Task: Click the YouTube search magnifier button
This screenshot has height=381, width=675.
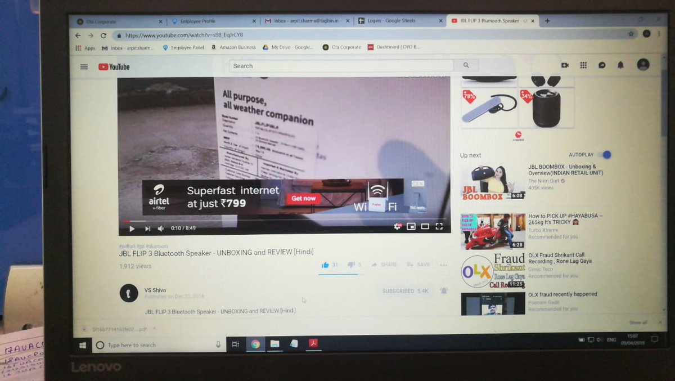Action: click(x=466, y=65)
